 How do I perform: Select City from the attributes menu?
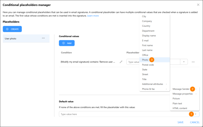(x=154, y=16)
